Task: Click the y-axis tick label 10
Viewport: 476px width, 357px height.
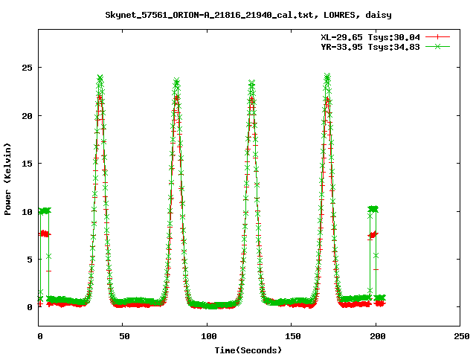Action: click(x=27, y=211)
